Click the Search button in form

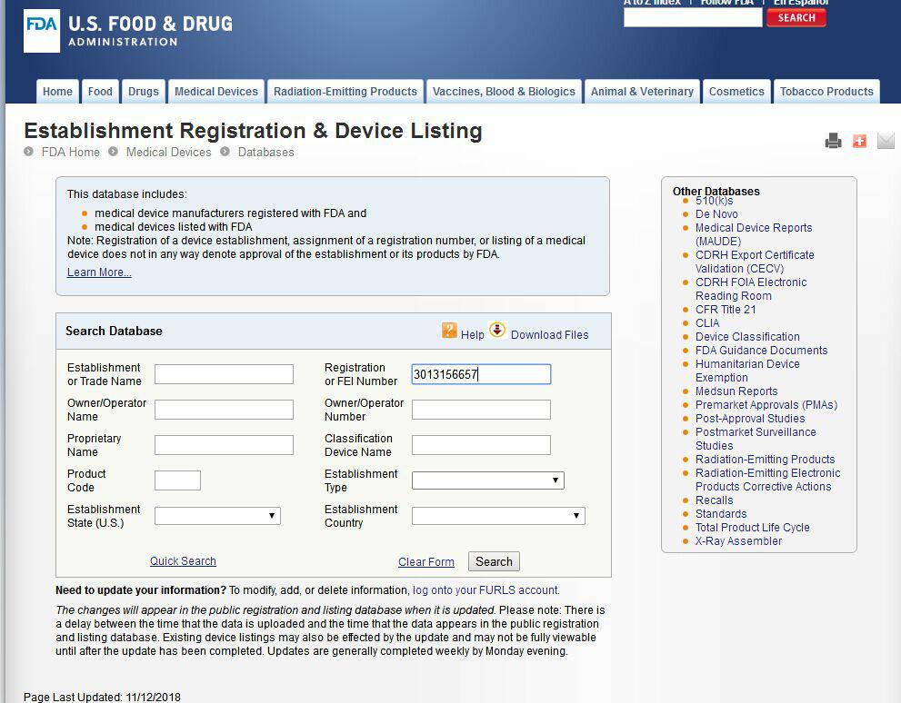[x=495, y=562]
